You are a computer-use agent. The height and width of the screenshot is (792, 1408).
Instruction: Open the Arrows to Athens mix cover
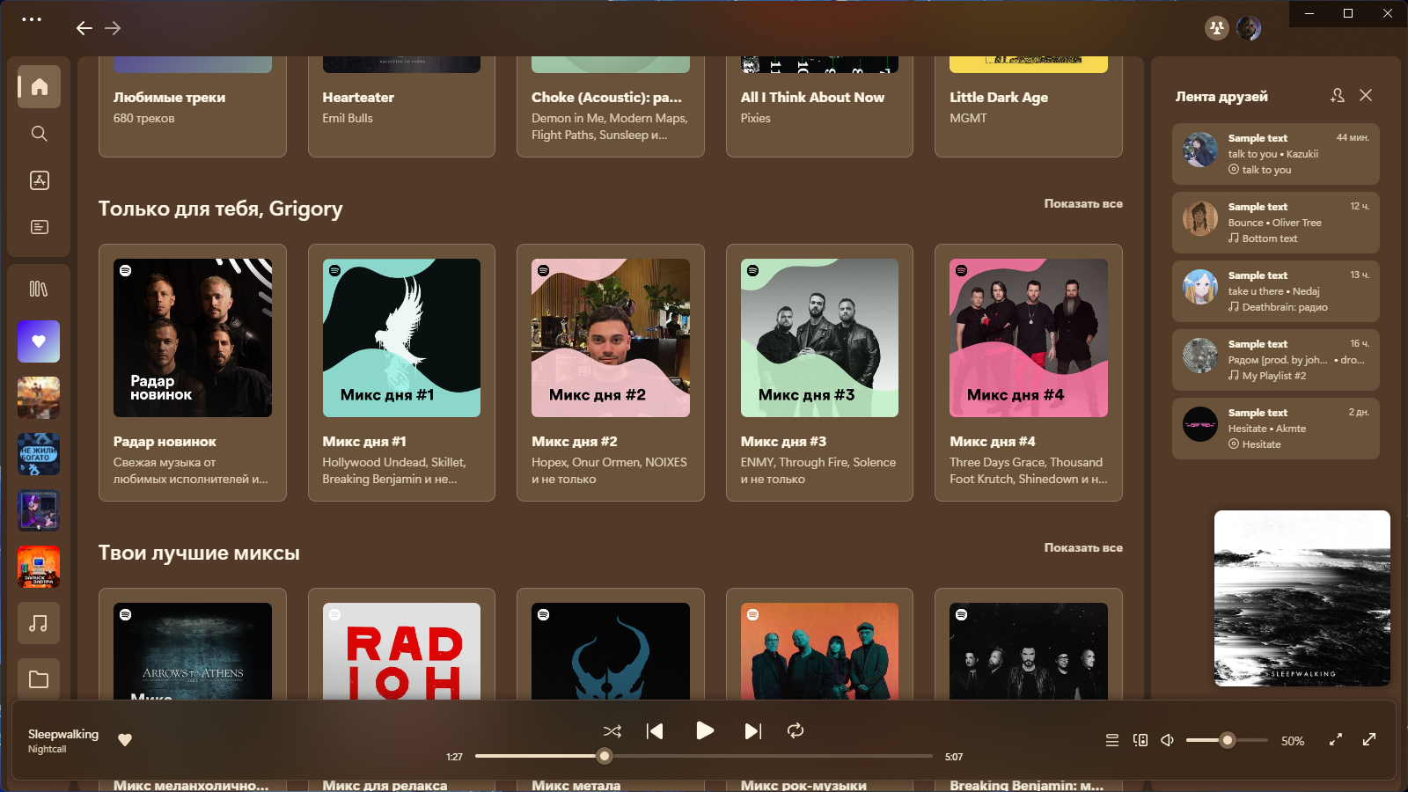193,651
